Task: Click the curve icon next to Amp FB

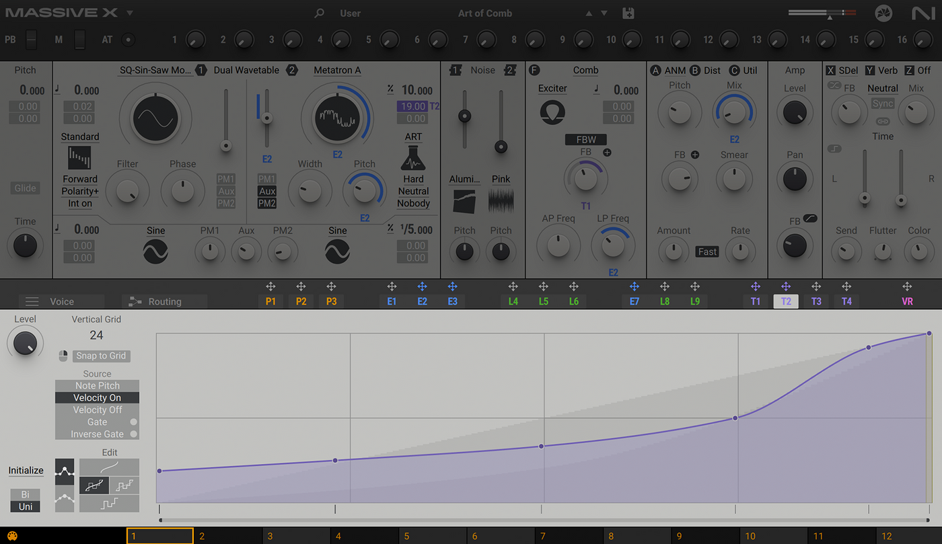Action: coord(809,219)
